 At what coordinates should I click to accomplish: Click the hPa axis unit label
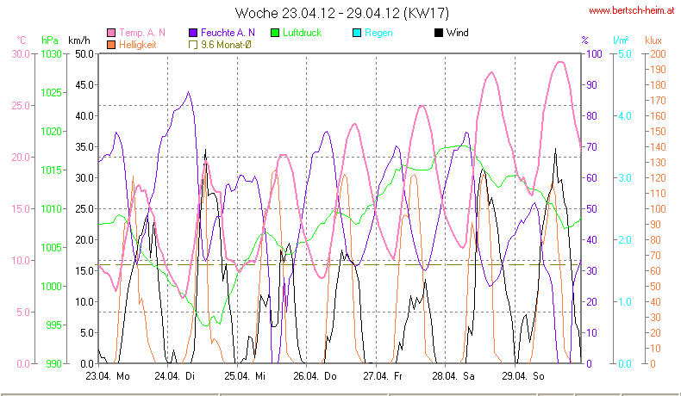pyautogui.click(x=49, y=40)
